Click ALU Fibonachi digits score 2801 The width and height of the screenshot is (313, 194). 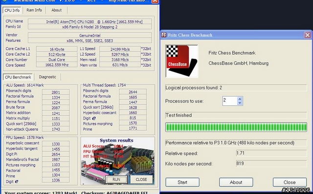pyautogui.click(x=56, y=92)
